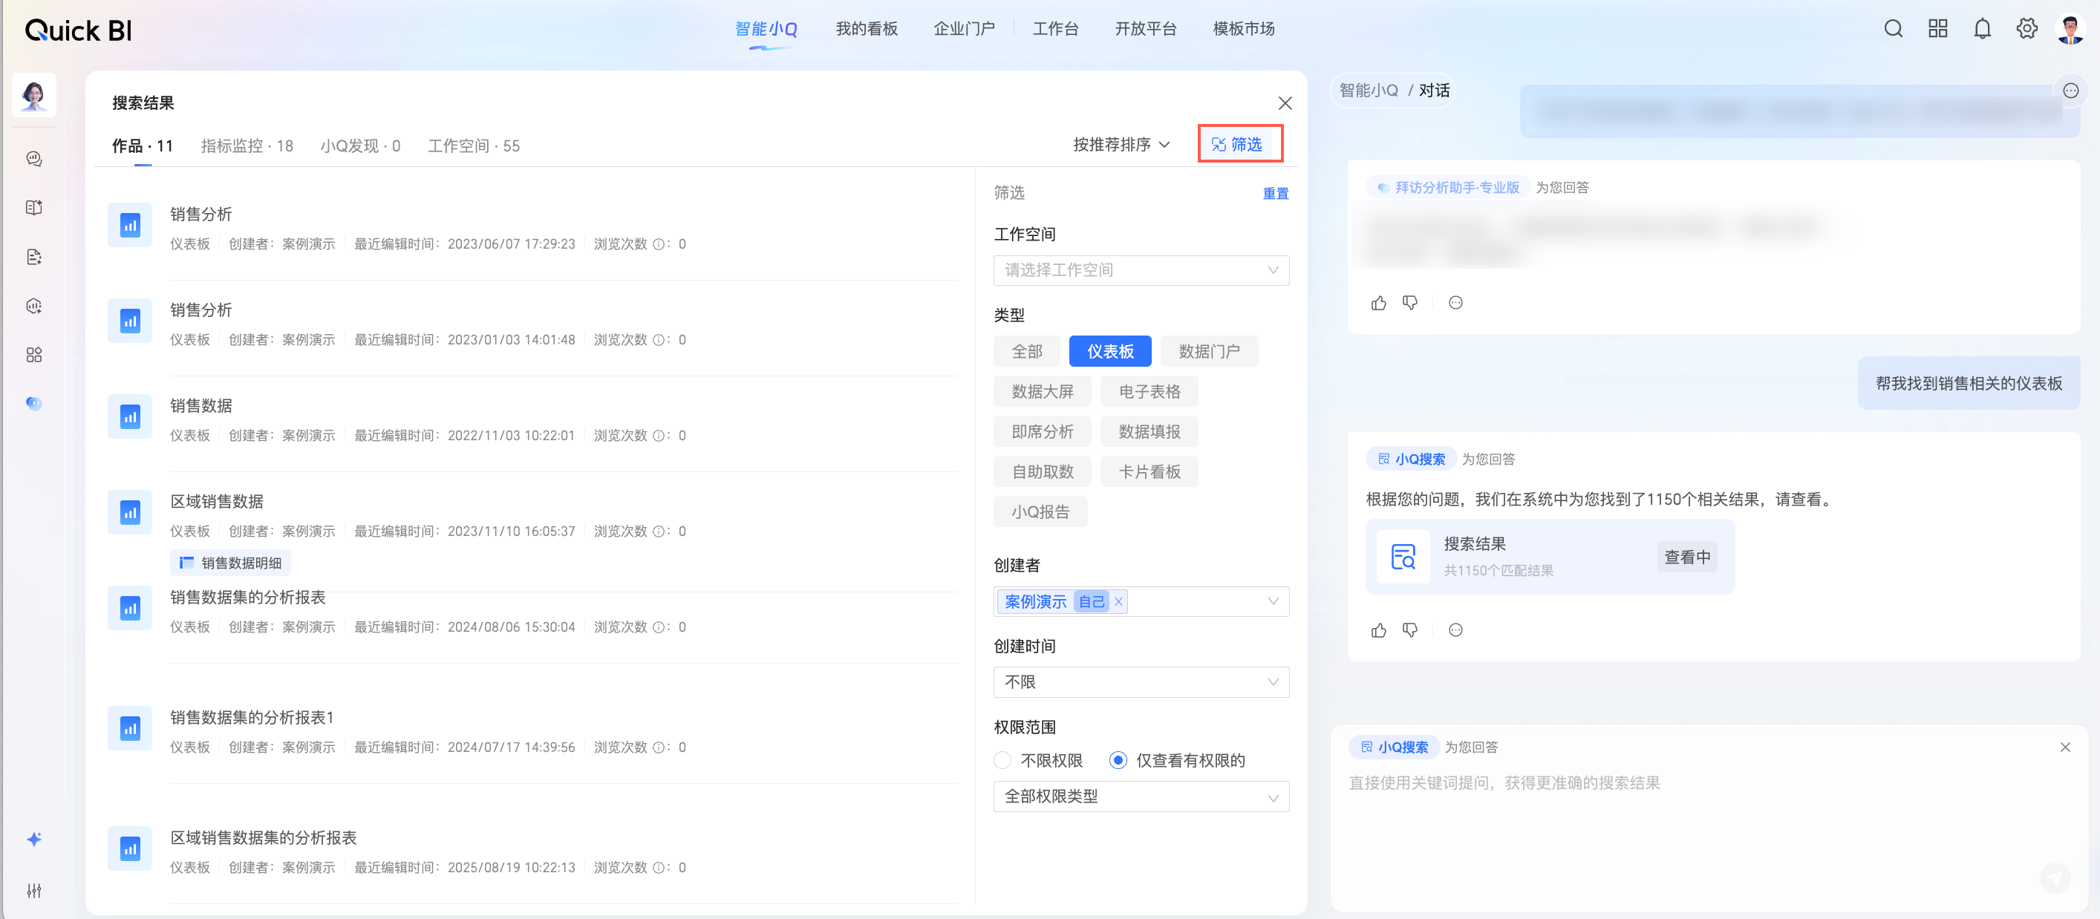Click the dashboard icon of 区域销售数据
This screenshot has height=919, width=2100.
pos(131,512)
